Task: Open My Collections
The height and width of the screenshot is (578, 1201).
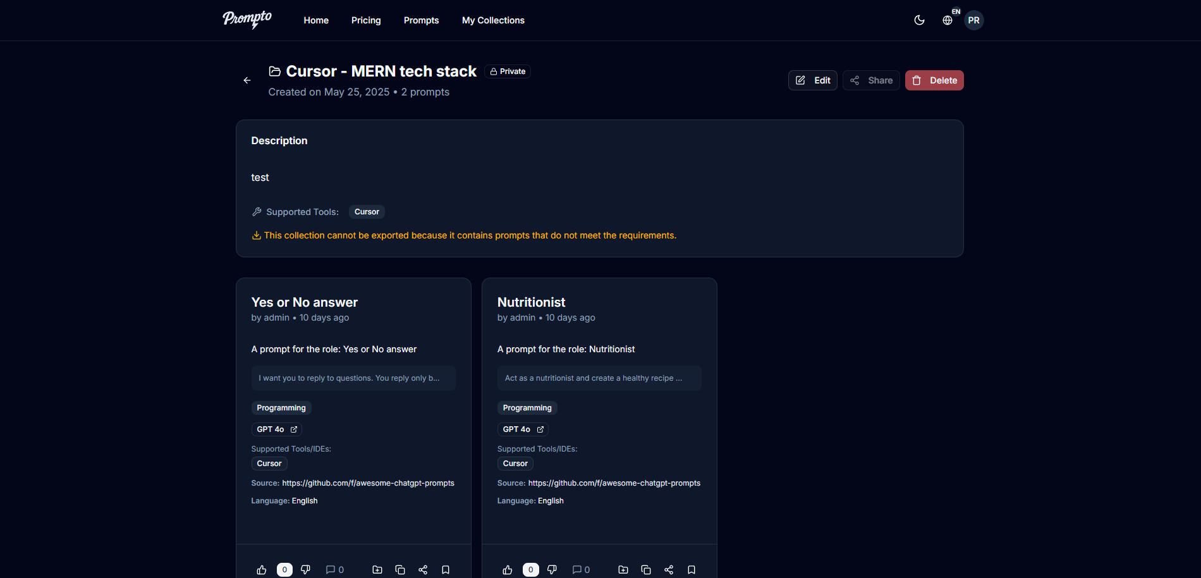Action: (493, 20)
